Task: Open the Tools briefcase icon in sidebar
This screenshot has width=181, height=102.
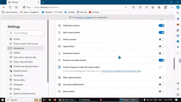Action: click(178, 24)
